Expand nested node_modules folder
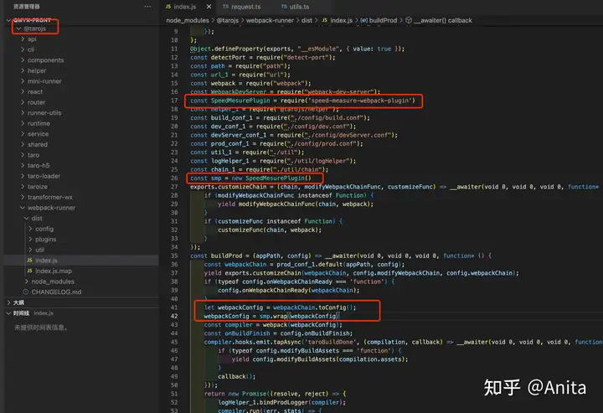The width and height of the screenshot is (603, 413). point(27,281)
